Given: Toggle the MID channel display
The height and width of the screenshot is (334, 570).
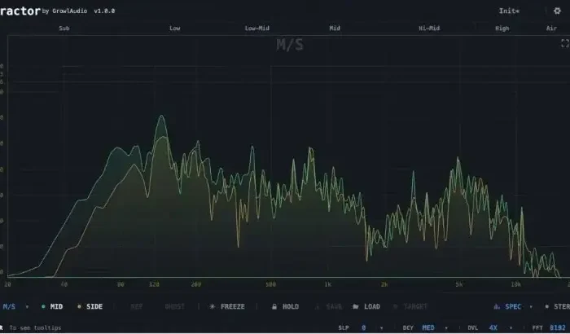Looking at the screenshot, I should (x=52, y=307).
